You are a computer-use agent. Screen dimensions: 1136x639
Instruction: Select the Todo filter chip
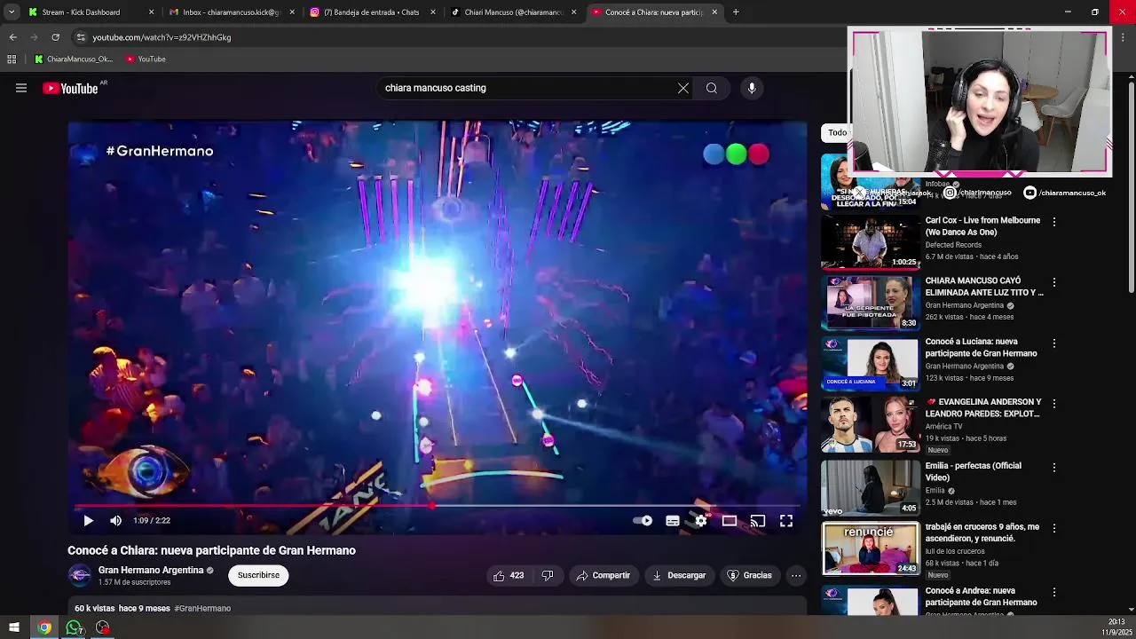837,132
